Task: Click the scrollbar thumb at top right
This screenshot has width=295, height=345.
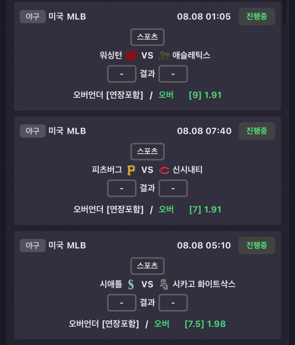Action: click(285, 12)
